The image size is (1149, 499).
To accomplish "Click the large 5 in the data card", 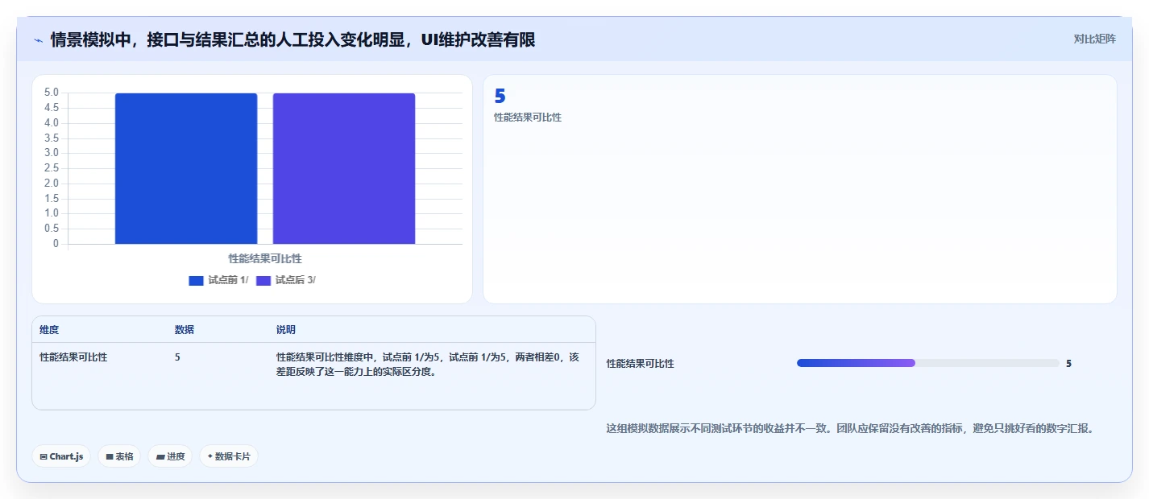I will click(500, 97).
